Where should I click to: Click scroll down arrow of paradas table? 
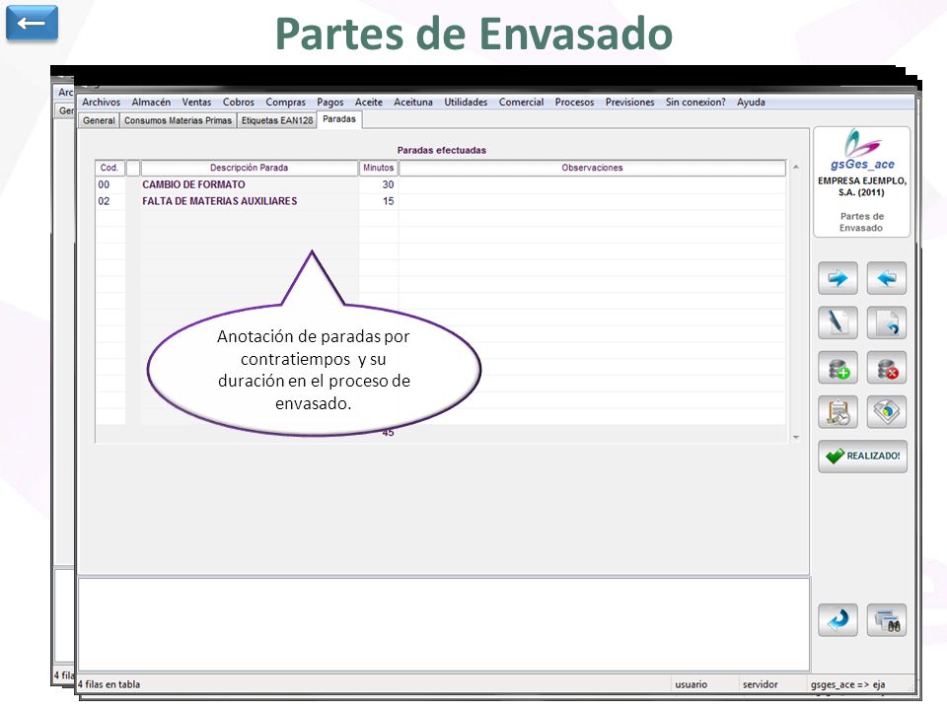[x=796, y=437]
